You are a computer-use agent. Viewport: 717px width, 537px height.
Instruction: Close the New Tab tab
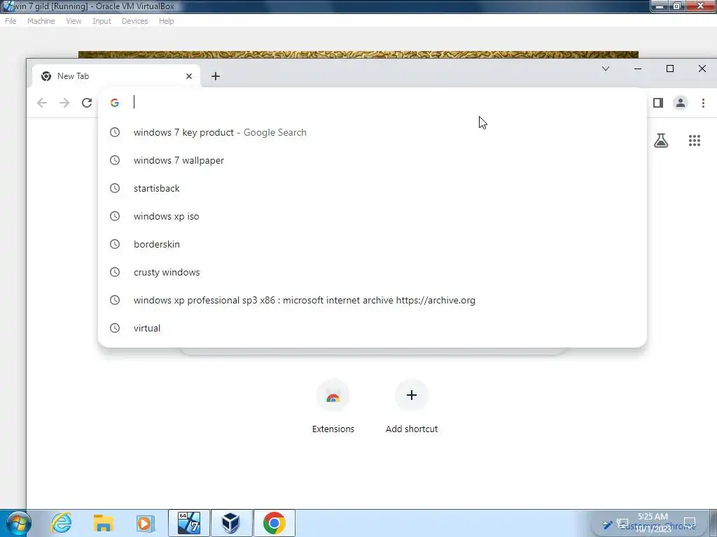[x=189, y=76]
